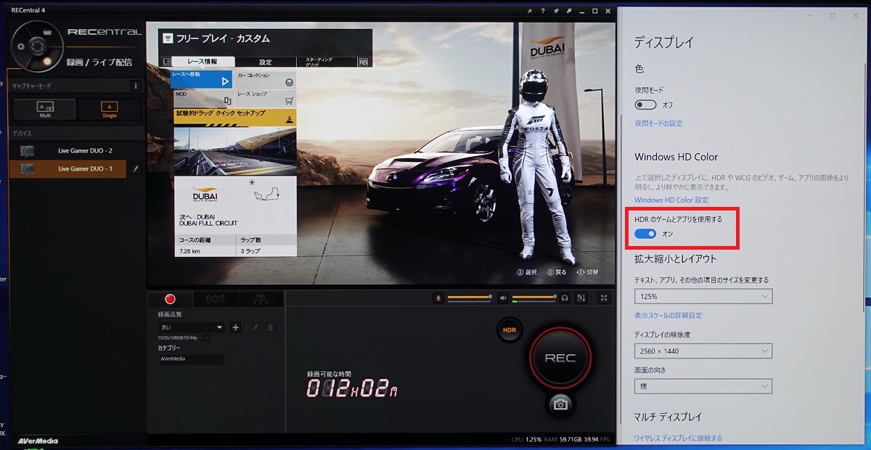871x450 pixels.
Task: Mute the speaker volume icon
Action: pos(502,298)
